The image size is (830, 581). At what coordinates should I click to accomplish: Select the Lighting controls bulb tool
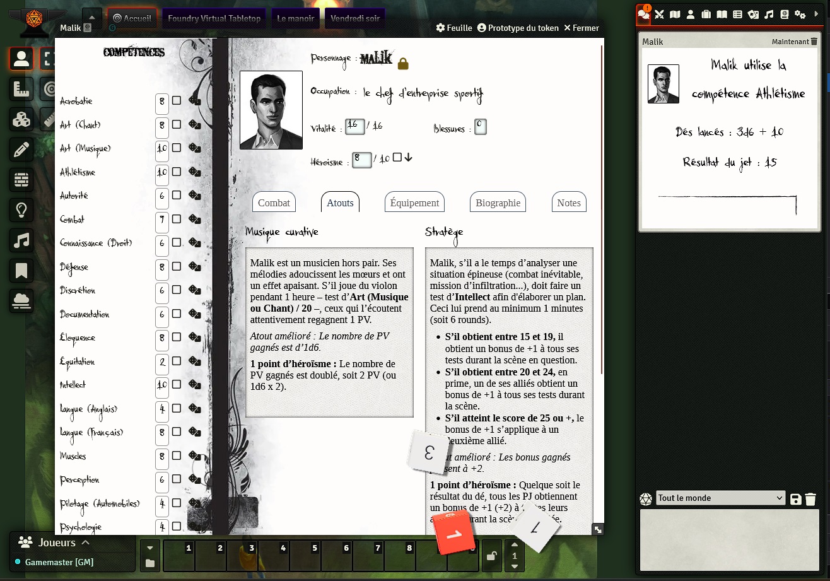click(21, 210)
